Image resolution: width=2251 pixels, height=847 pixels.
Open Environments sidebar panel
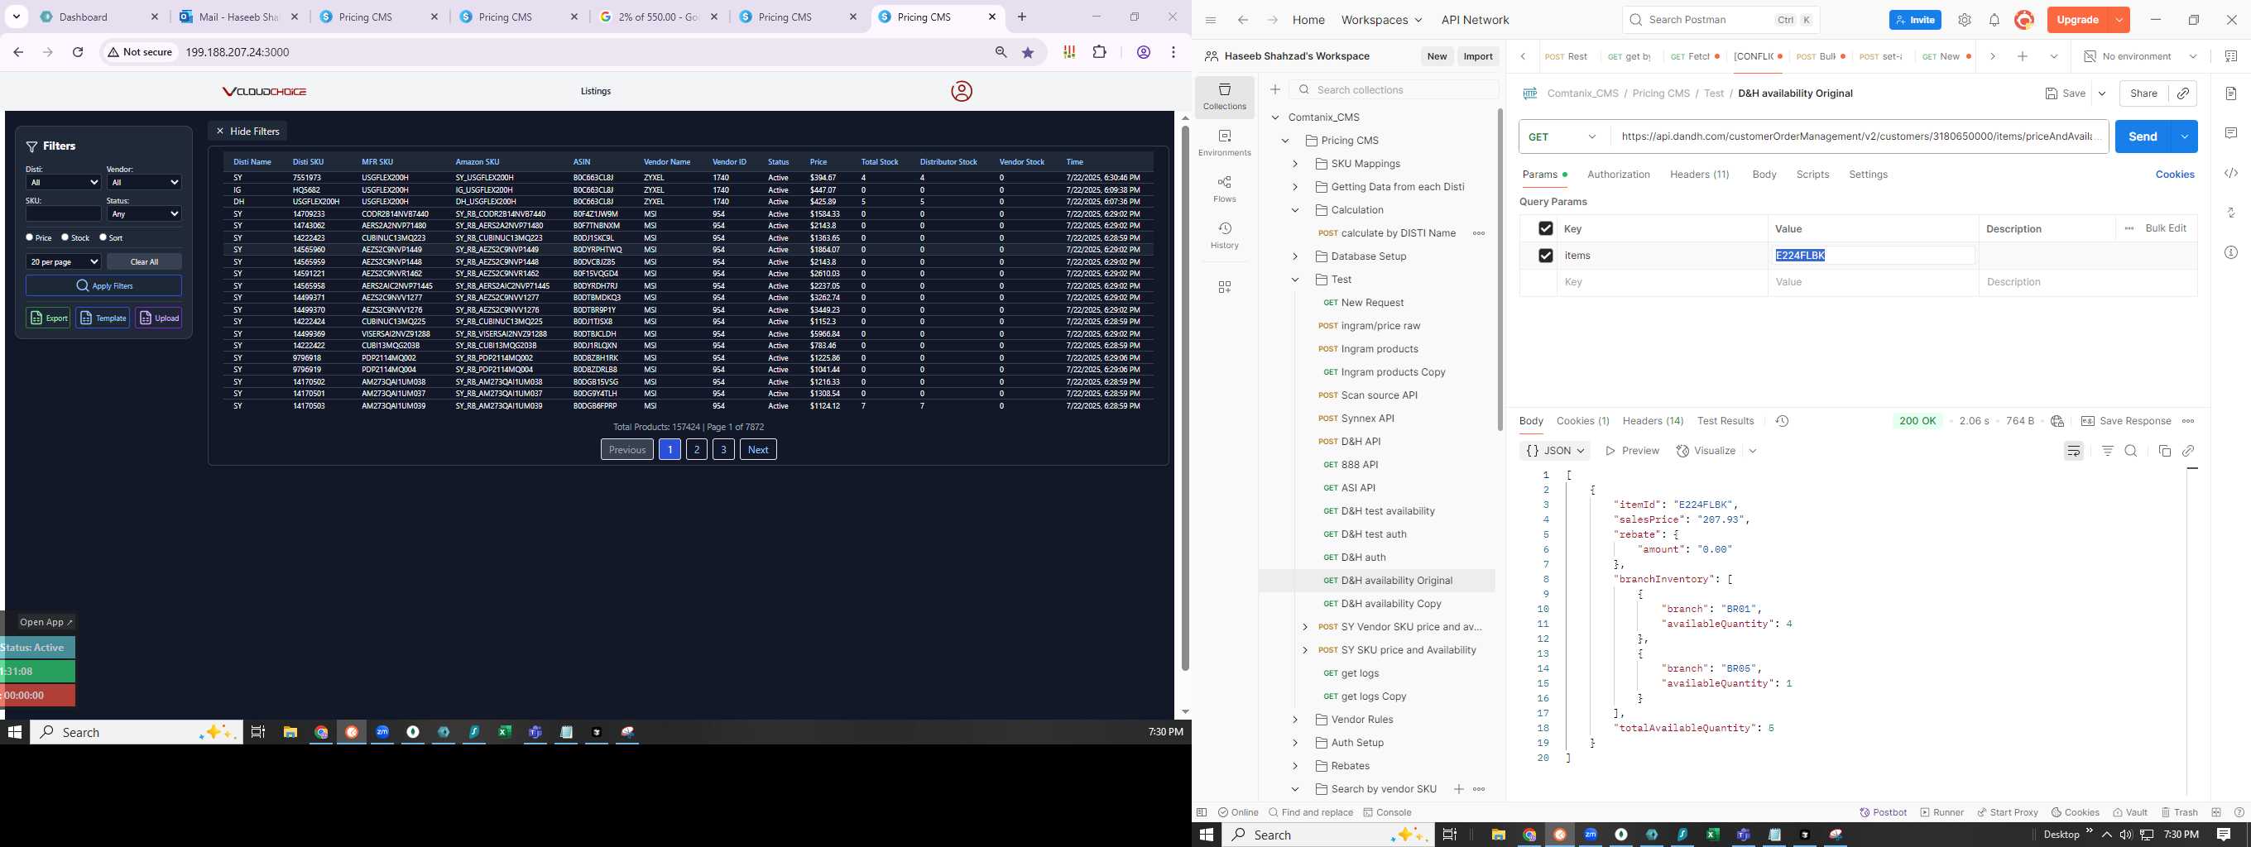point(1224,143)
